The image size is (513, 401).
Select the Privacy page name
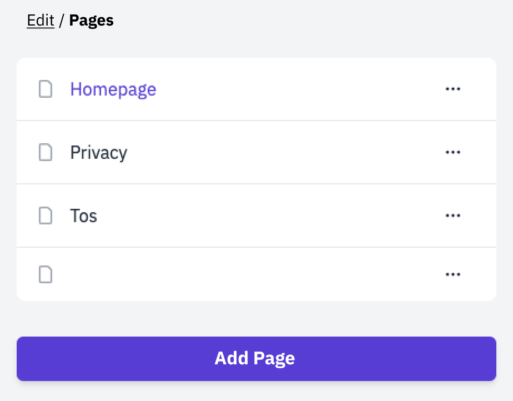point(99,152)
